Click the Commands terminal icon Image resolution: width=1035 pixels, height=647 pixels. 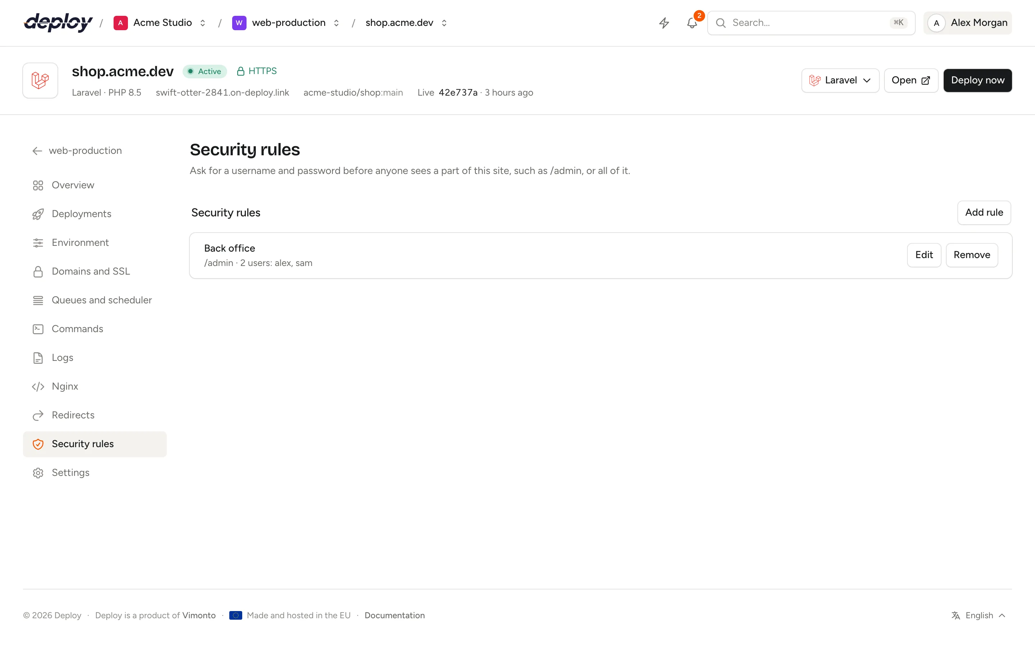pyautogui.click(x=38, y=329)
